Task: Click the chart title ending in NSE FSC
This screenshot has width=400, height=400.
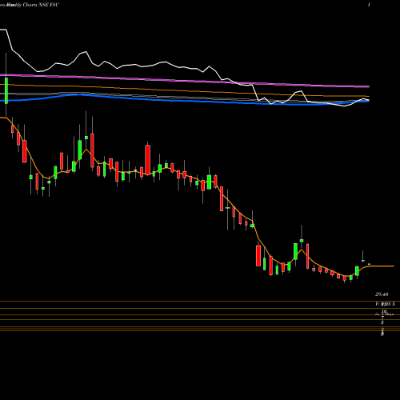Action: point(30,5)
